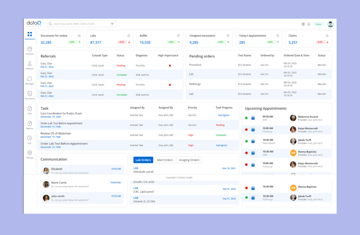This screenshot has width=360, height=235.
Task: Open the Reports icon in sidebar
Action: (x=30, y=124)
